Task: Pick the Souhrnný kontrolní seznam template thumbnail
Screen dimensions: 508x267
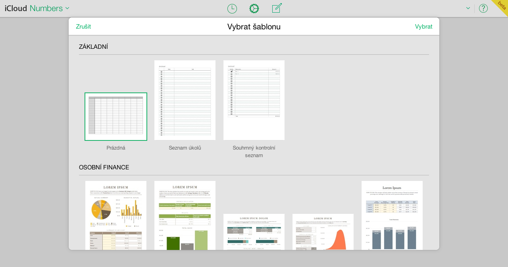Action: pyautogui.click(x=254, y=100)
